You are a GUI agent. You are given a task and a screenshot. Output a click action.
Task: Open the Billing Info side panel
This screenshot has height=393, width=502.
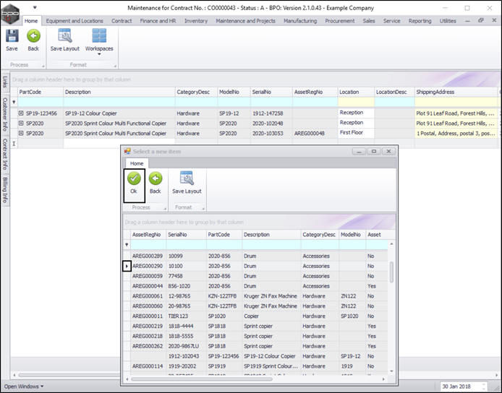[x=5, y=189]
